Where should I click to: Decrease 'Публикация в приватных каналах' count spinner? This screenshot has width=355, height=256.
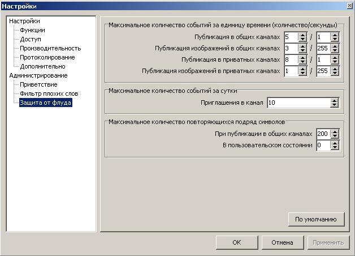302,62
